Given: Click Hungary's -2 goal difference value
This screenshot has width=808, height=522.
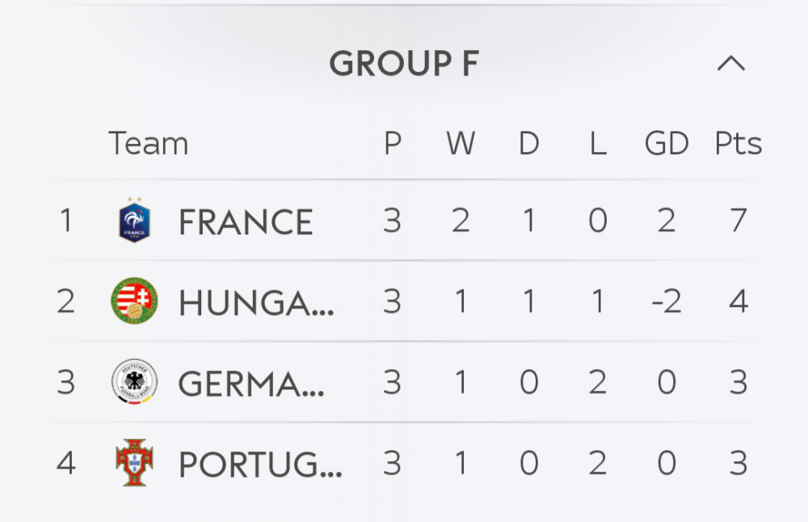Looking at the screenshot, I should (x=667, y=301).
